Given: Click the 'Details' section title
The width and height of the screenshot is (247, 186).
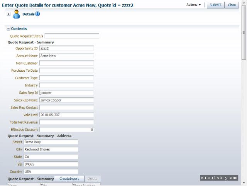Looking at the screenshot, I should point(28,14).
